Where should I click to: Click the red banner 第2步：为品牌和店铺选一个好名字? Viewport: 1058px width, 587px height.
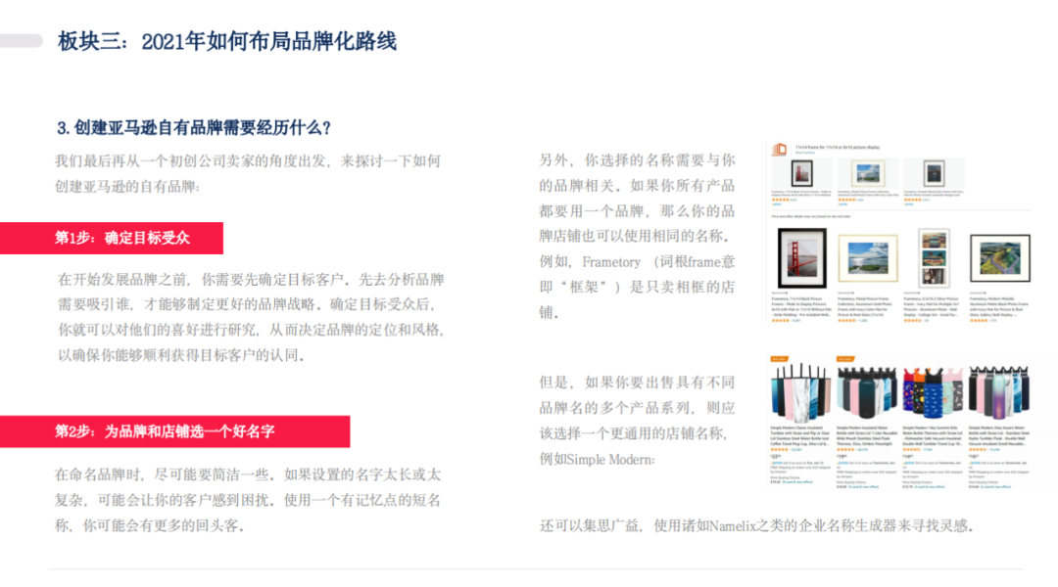(x=174, y=431)
